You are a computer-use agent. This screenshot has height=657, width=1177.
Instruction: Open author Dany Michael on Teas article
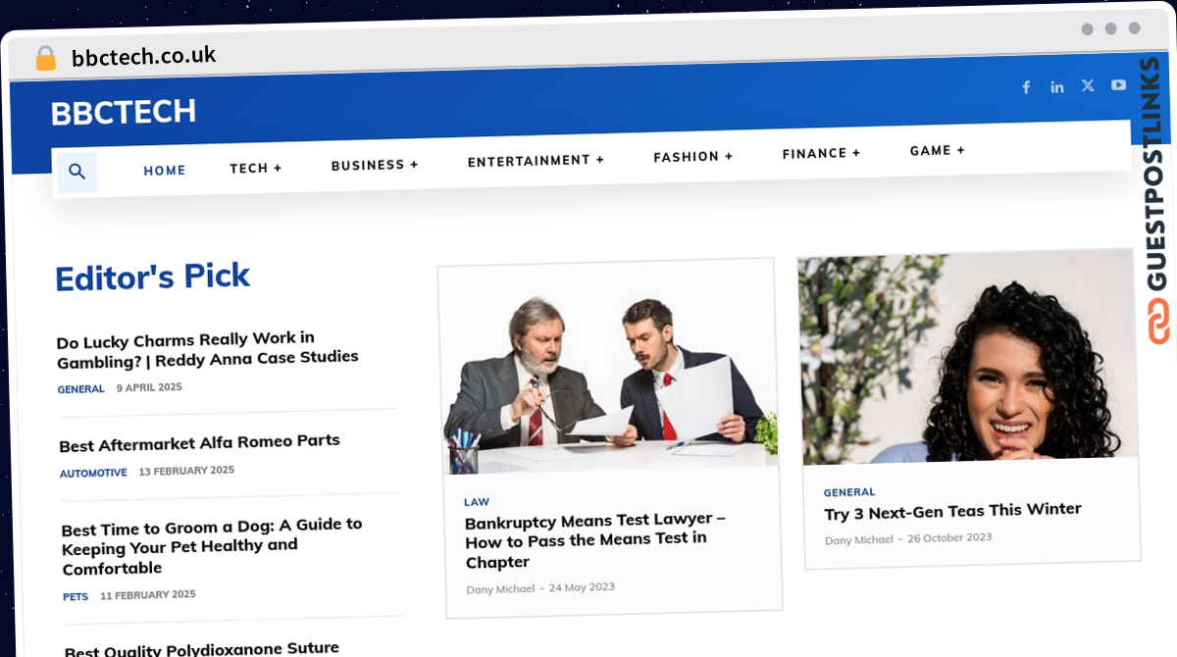(x=859, y=540)
